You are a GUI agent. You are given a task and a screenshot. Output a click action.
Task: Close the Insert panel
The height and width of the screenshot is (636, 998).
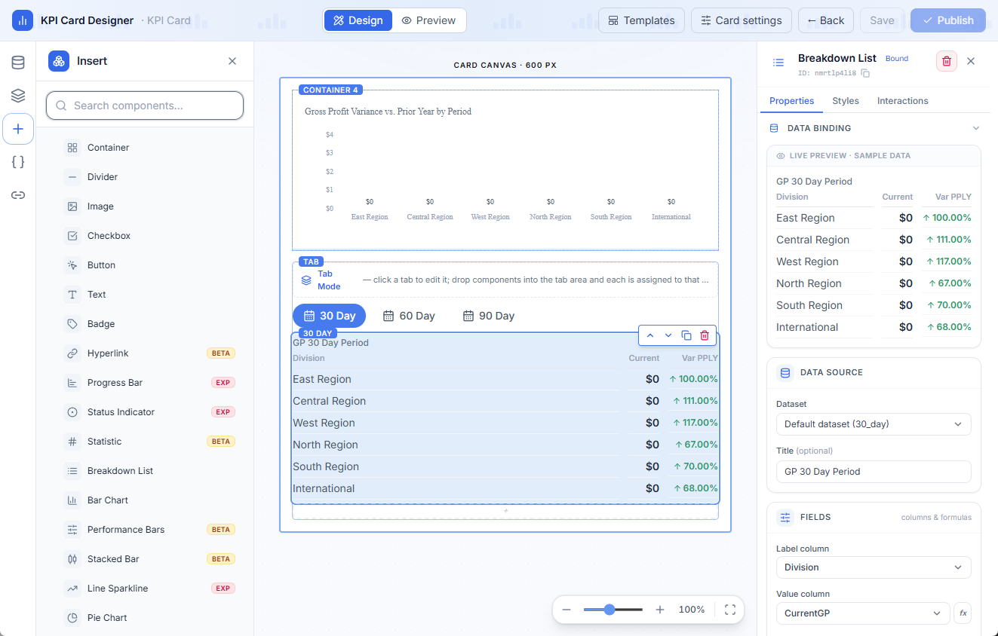coord(232,61)
